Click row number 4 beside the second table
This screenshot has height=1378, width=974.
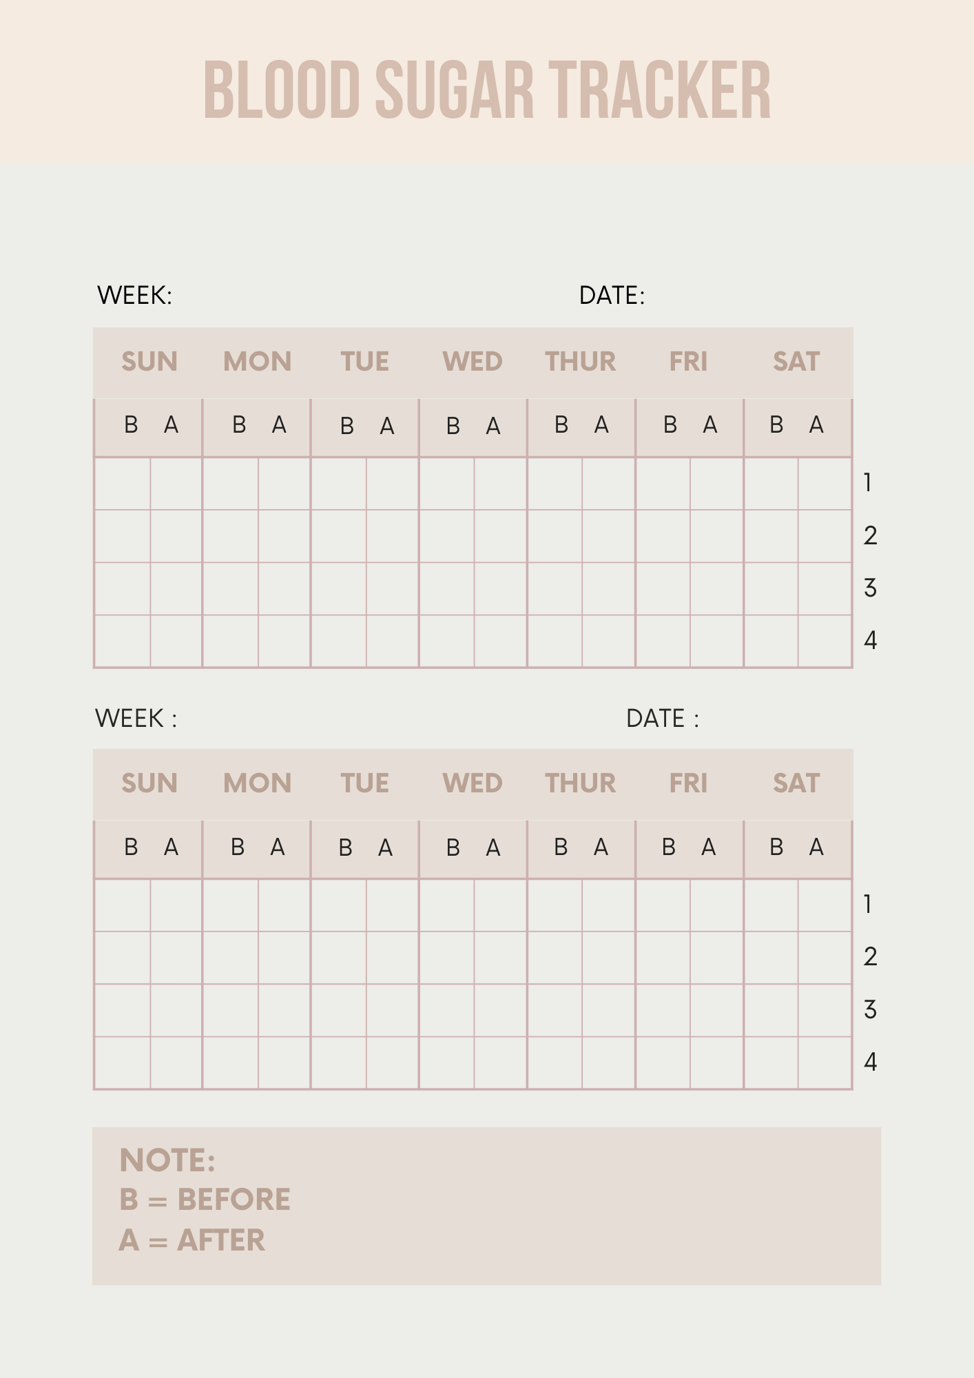pos(870,1062)
